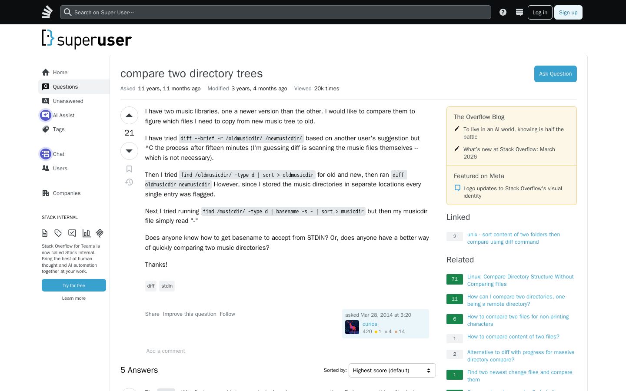626x391 pixels.
Task: Click the Stack Exchange logo in top bar
Action: pos(47,12)
